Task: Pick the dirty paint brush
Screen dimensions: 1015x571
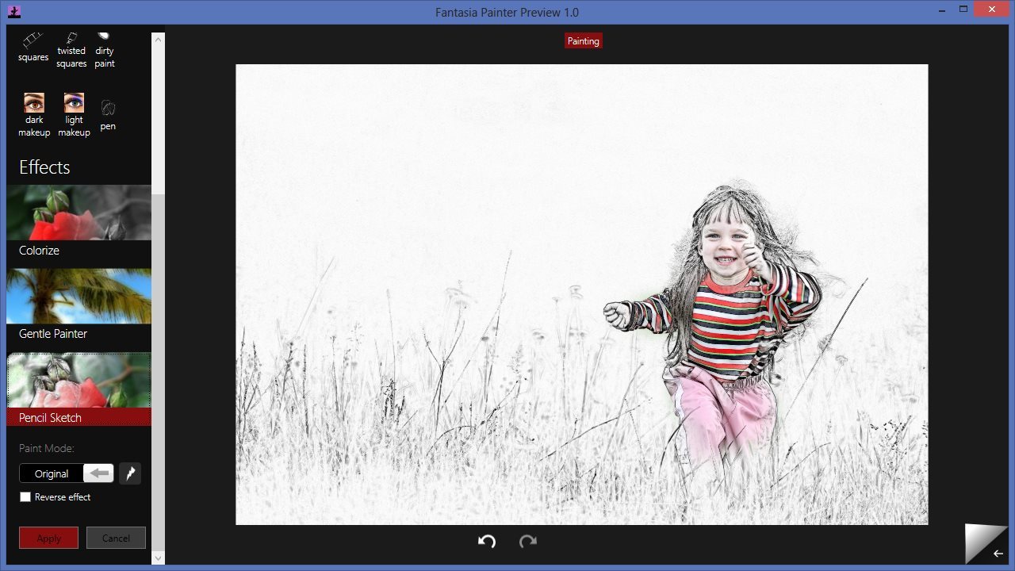Action: point(105,49)
